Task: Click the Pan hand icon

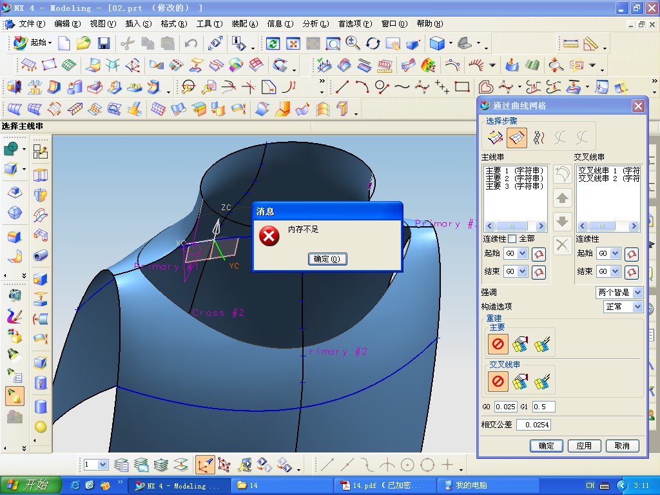Action: [393, 43]
